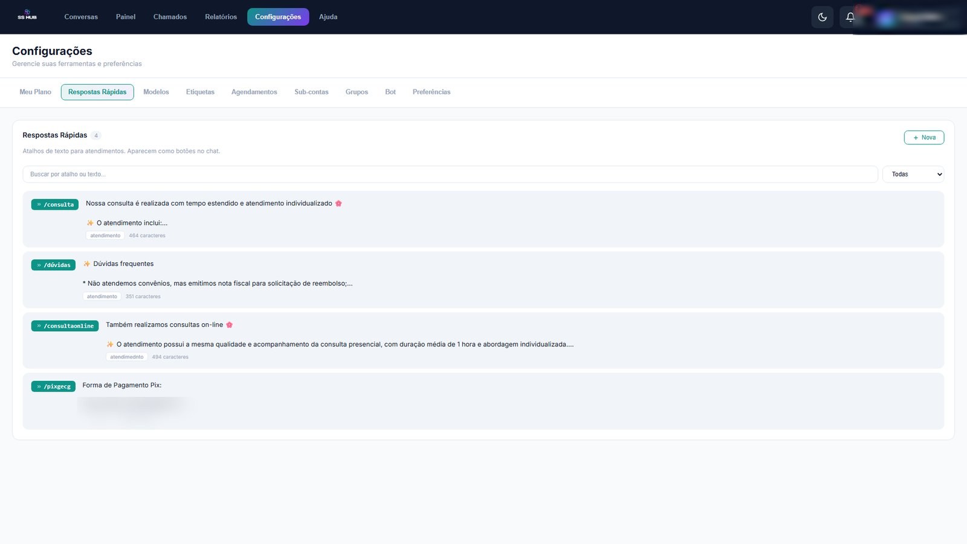Click sparkle emoji before 'O atendimento inclui'
The image size is (967, 544).
click(x=90, y=223)
